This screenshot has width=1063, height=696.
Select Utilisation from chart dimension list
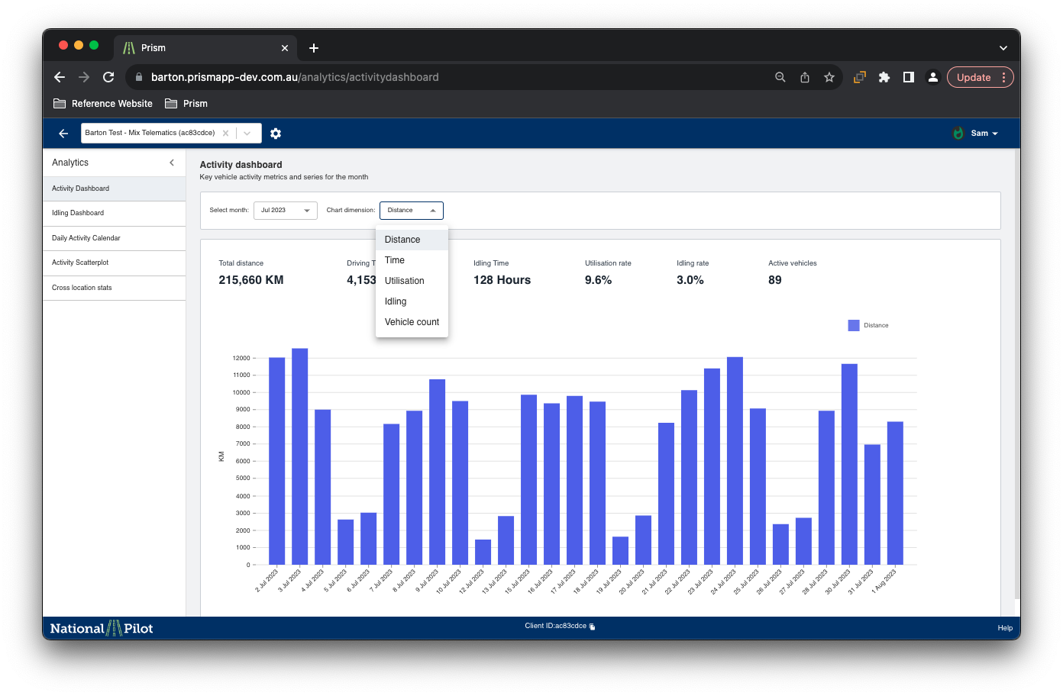pos(404,281)
